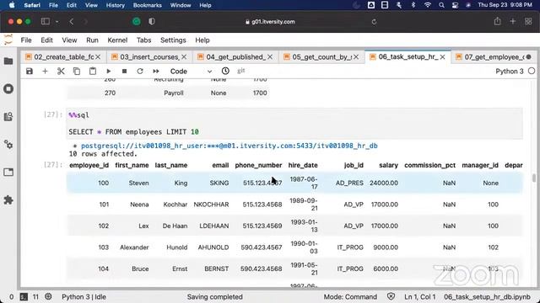Viewport: 540px width, 303px height.
Task: Insert a new cell below with plus icon
Action: [x=45, y=71]
